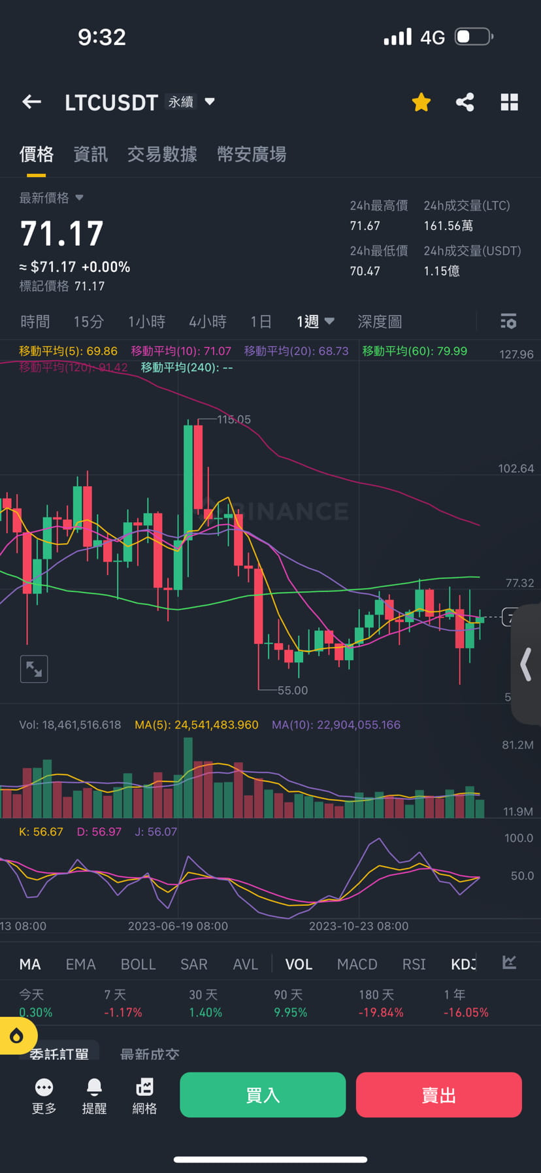Tap the green 買入 buy button

pos(263,1095)
